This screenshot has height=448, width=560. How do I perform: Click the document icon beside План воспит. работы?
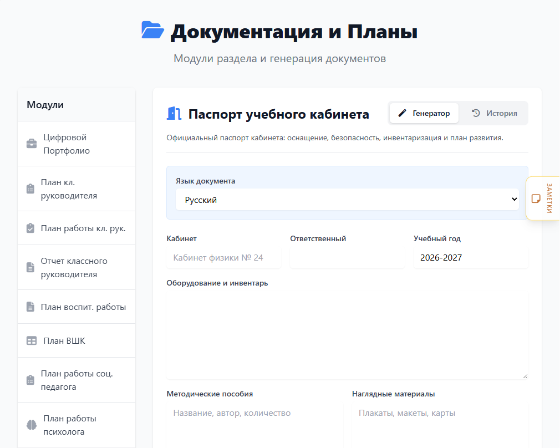click(30, 307)
